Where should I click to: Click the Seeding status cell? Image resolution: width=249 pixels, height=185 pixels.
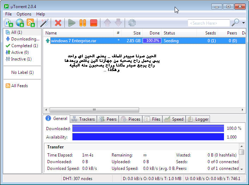(x=171, y=41)
